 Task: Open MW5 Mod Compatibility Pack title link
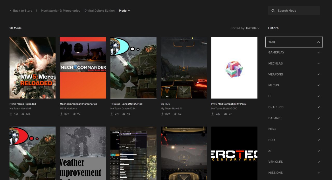pyautogui.click(x=229, y=104)
